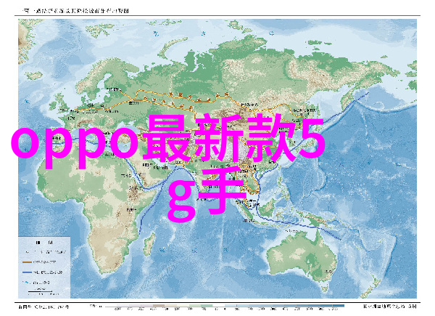Click the Australia landmass on the map
435x316 pixels.
tap(302, 257)
